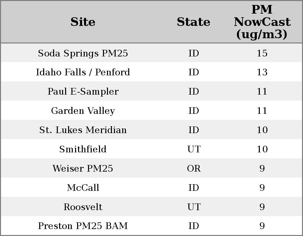Click the NowCast value 10 for St. Lukes Meridian
303x236 pixels.
pyautogui.click(x=262, y=130)
